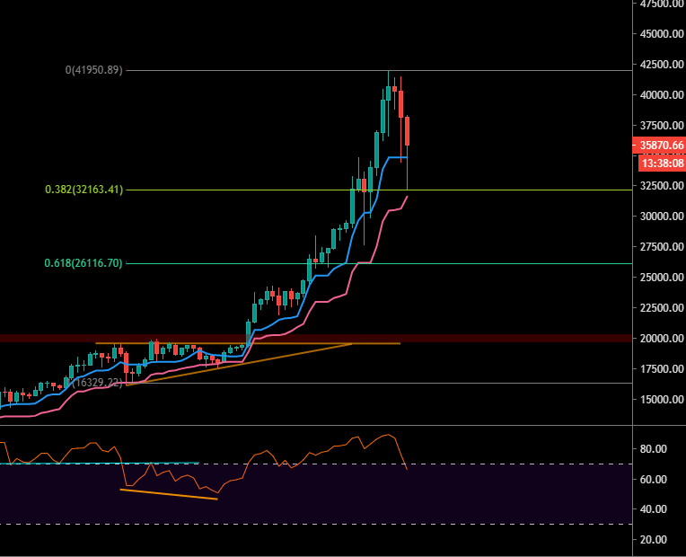Click the current price label 35870.66
Image resolution: width=686 pixels, height=557 pixels.
tap(659, 146)
